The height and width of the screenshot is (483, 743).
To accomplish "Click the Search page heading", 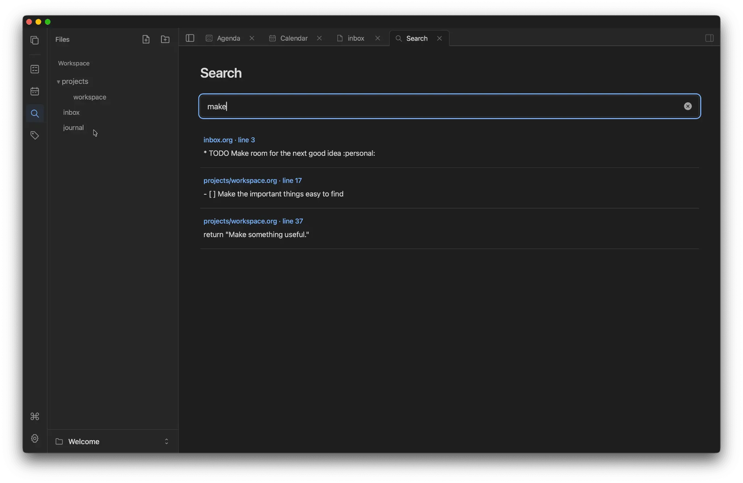I will [221, 73].
